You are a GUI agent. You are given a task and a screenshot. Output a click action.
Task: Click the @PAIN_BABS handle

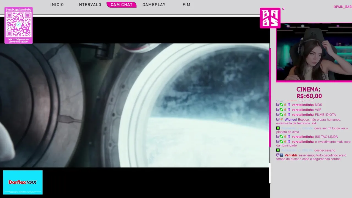(343, 7)
